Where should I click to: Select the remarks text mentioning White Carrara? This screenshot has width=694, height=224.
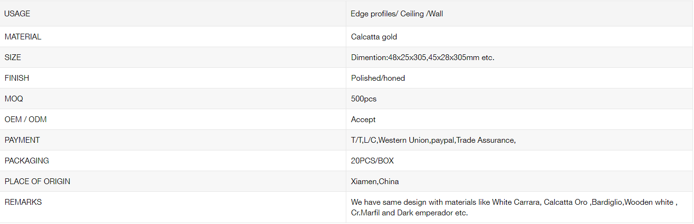point(514,207)
